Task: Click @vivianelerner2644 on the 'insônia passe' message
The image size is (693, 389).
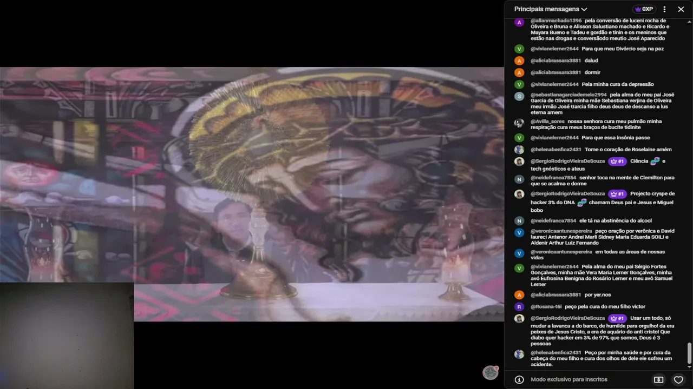Action: click(554, 138)
